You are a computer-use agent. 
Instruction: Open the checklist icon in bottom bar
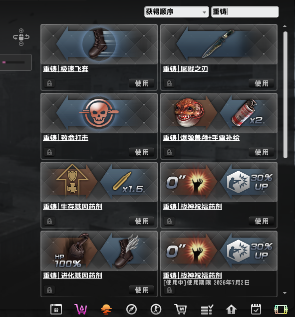tap(207, 310)
